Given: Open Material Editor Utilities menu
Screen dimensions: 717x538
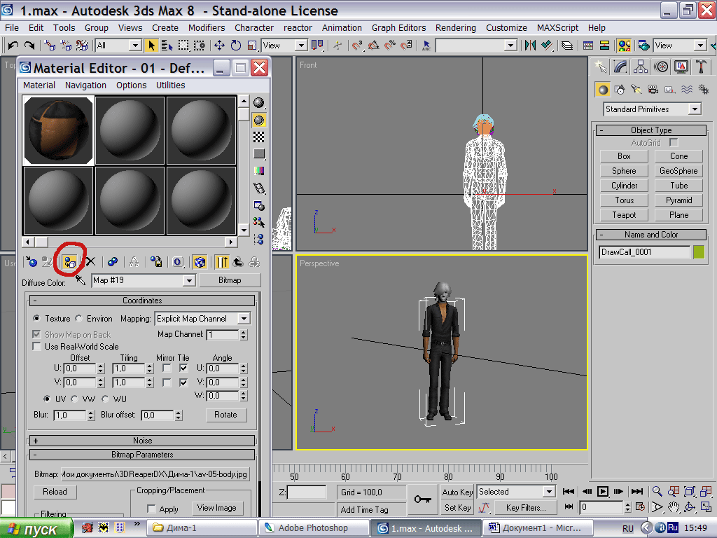Looking at the screenshot, I should (x=171, y=85).
